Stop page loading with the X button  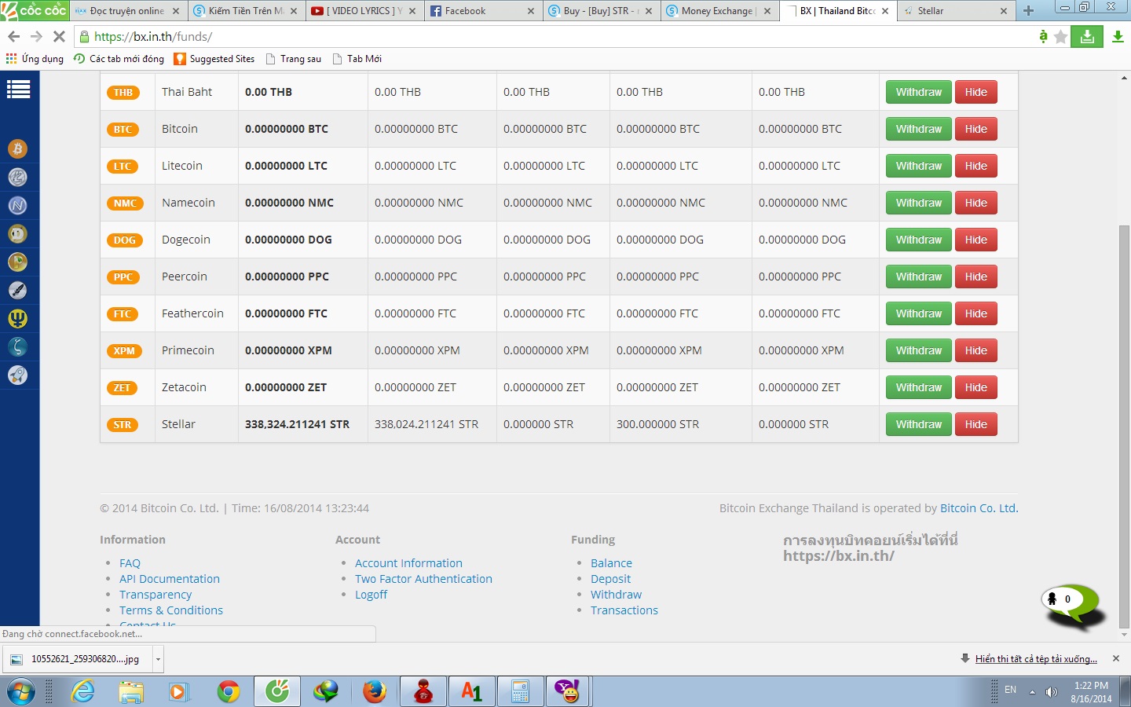click(x=58, y=36)
